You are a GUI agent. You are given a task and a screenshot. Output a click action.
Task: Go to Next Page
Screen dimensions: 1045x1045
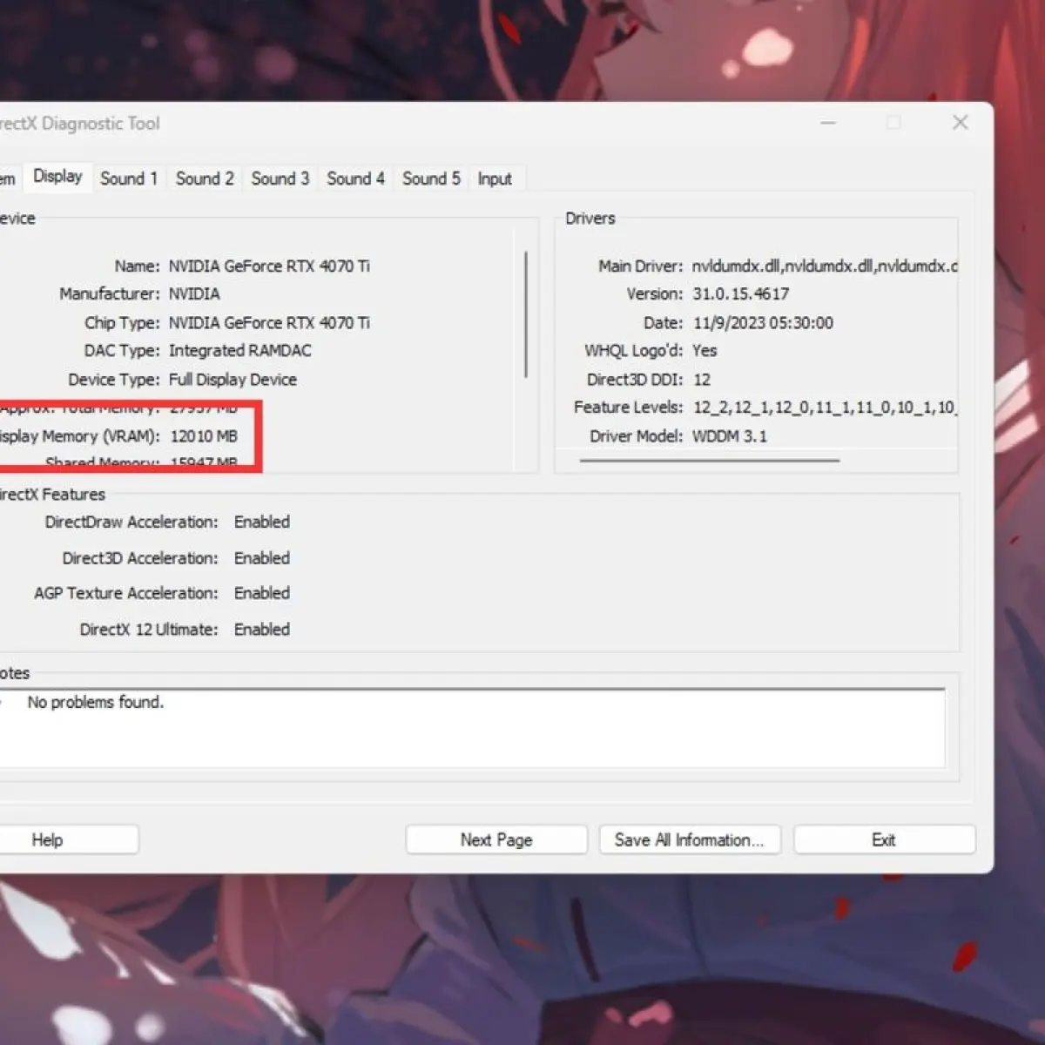496,839
